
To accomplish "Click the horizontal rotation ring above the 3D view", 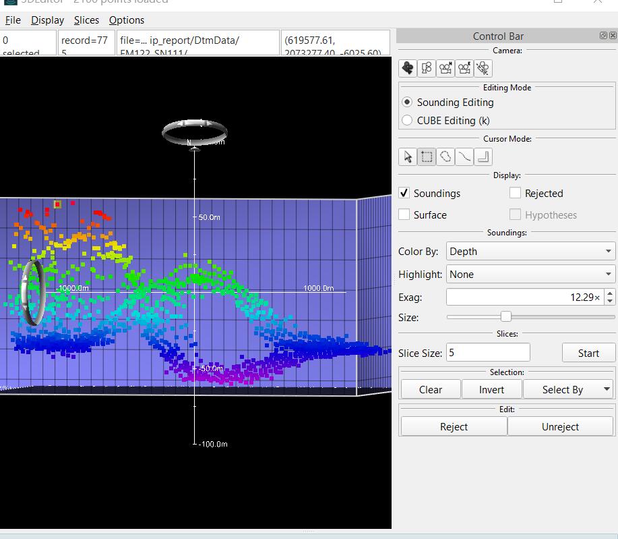I will (195, 133).
